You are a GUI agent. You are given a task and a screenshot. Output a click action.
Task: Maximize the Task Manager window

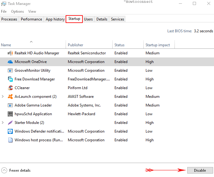click(194, 3)
